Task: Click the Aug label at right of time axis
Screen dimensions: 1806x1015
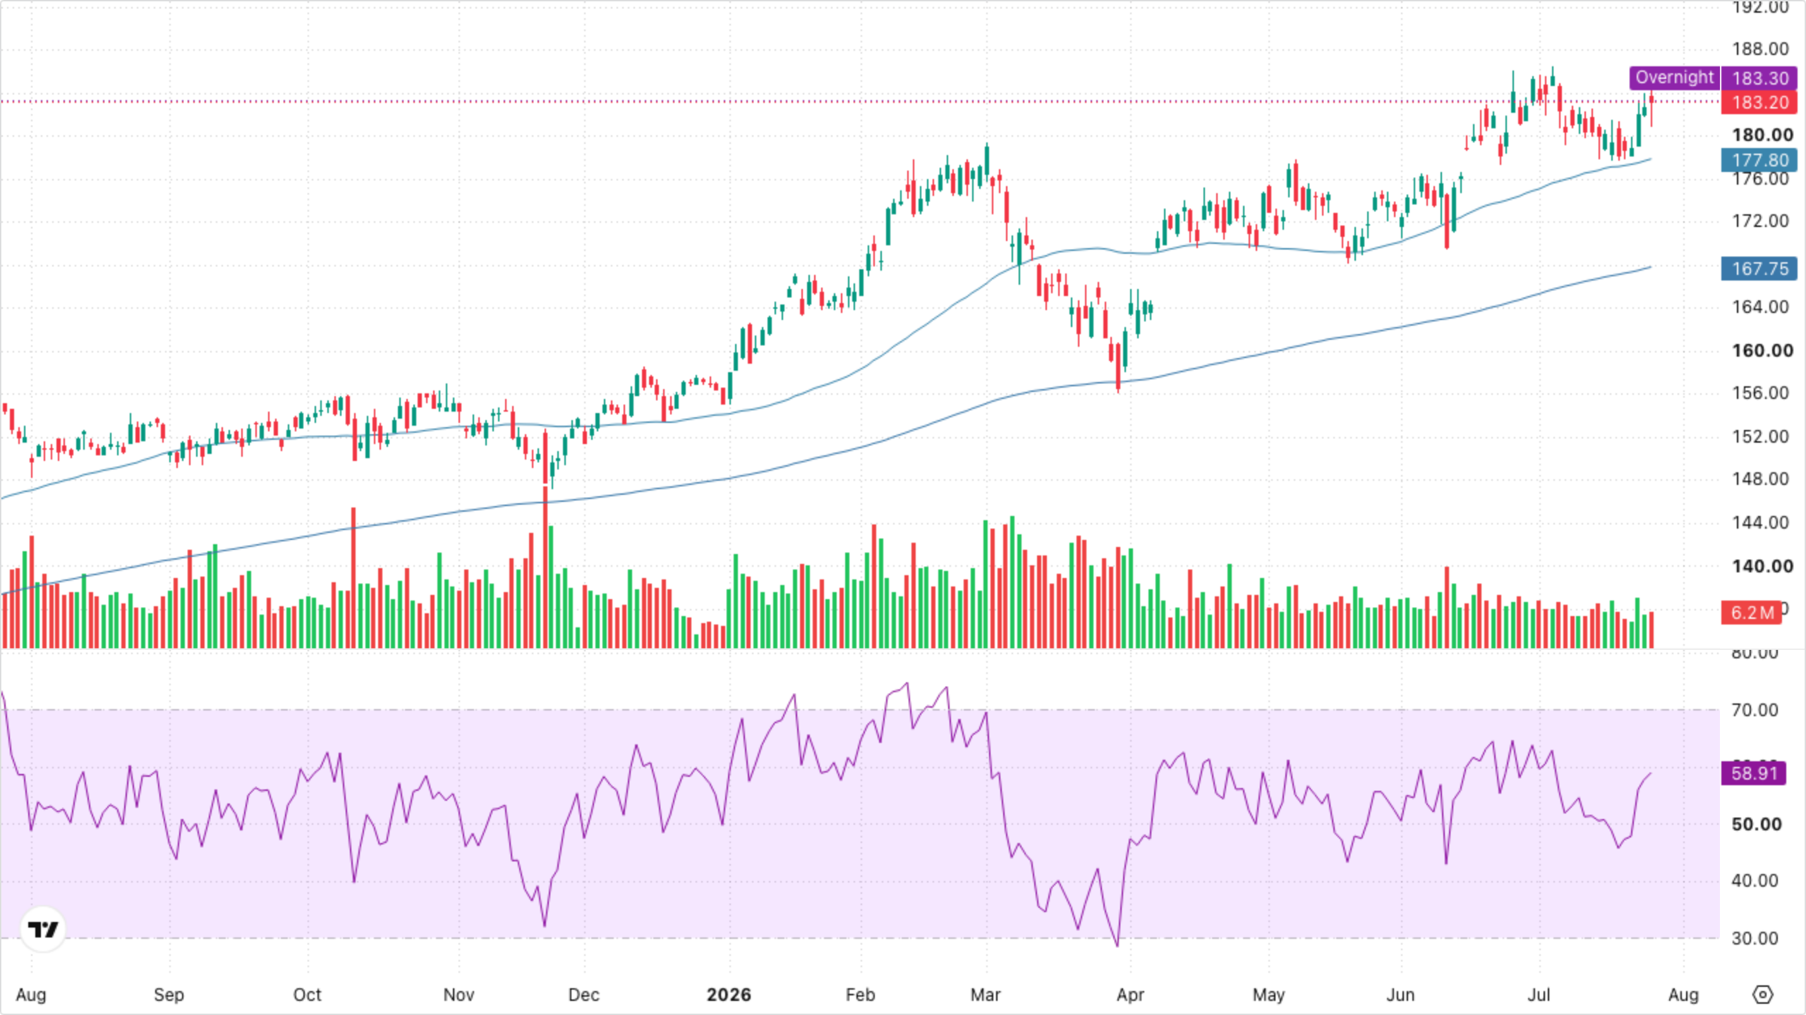Action: (x=1683, y=995)
